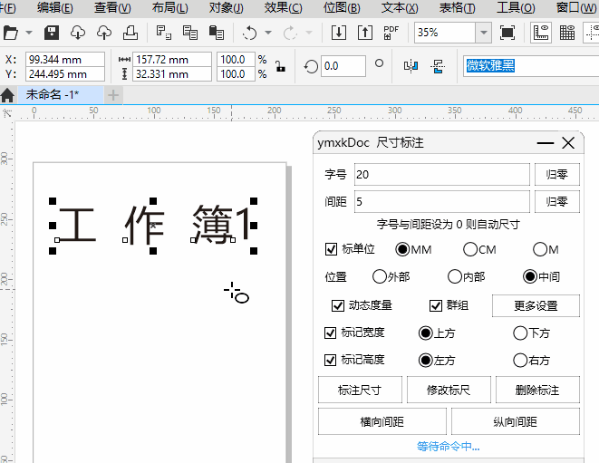
Task: Click the Save document icon
Action: coord(52,33)
